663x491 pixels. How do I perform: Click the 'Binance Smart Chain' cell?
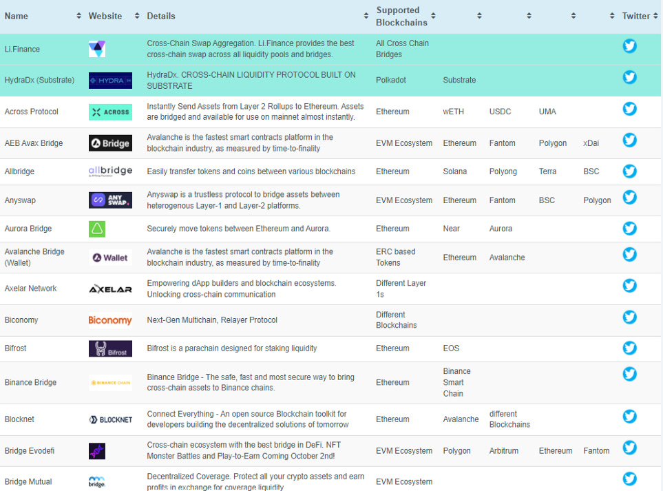pyautogui.click(x=456, y=382)
